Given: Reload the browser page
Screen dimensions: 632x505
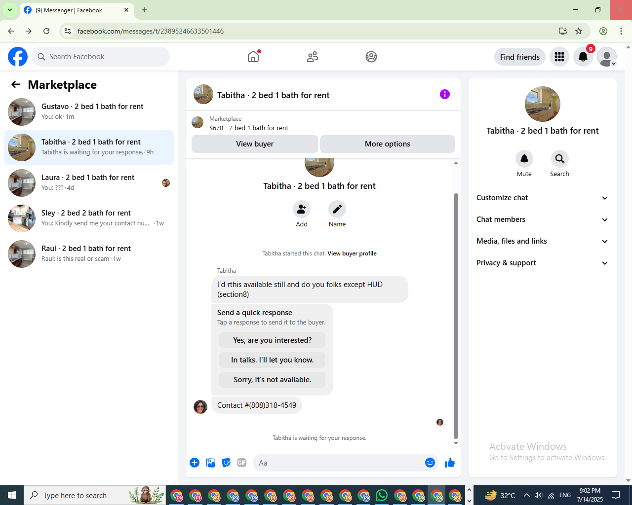Looking at the screenshot, I should coord(46,31).
